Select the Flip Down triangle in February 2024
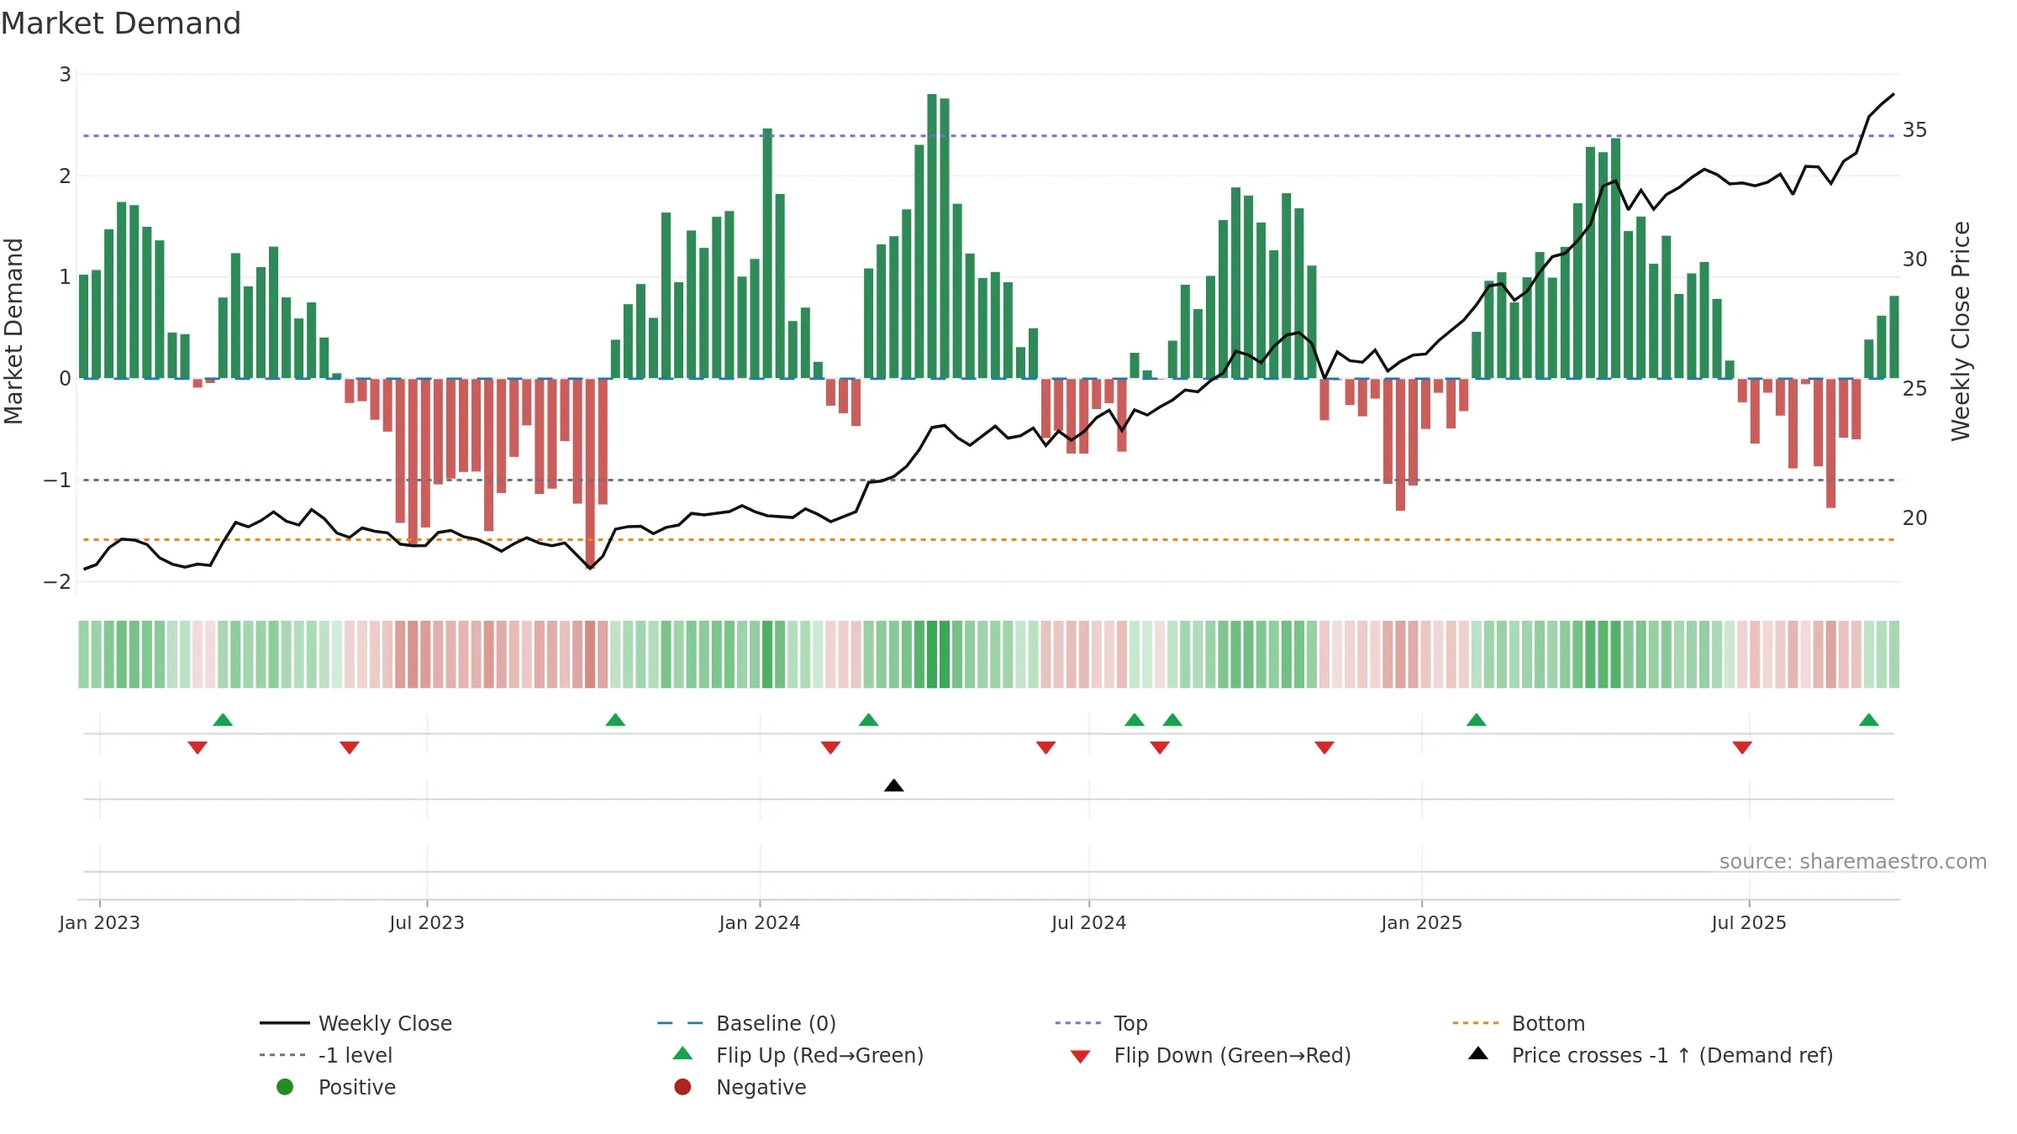This screenshot has width=2017, height=1134. click(830, 748)
